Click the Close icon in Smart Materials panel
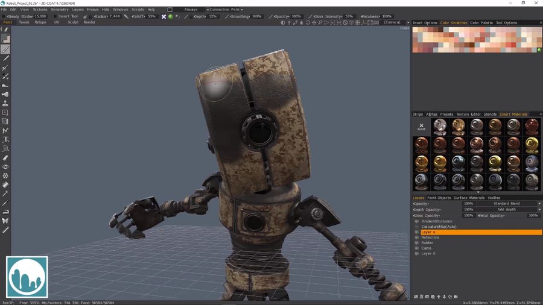The width and height of the screenshot is (543, 305). pyautogui.click(x=421, y=127)
